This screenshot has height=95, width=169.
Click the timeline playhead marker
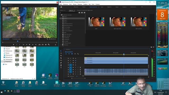tap(124, 54)
